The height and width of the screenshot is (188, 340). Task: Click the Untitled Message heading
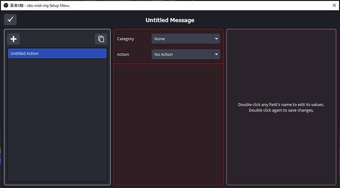[x=170, y=20]
